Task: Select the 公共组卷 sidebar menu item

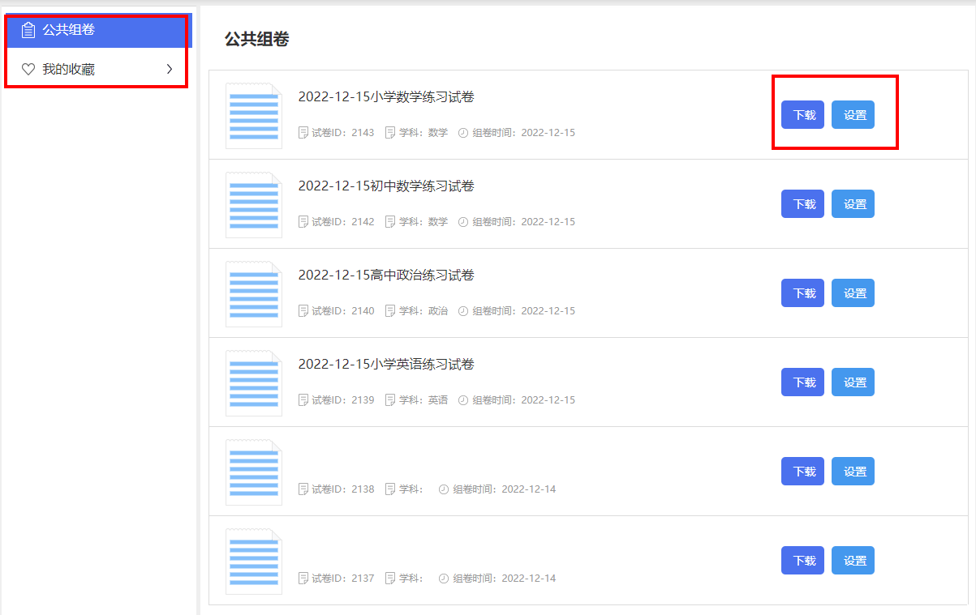Action: [x=68, y=30]
